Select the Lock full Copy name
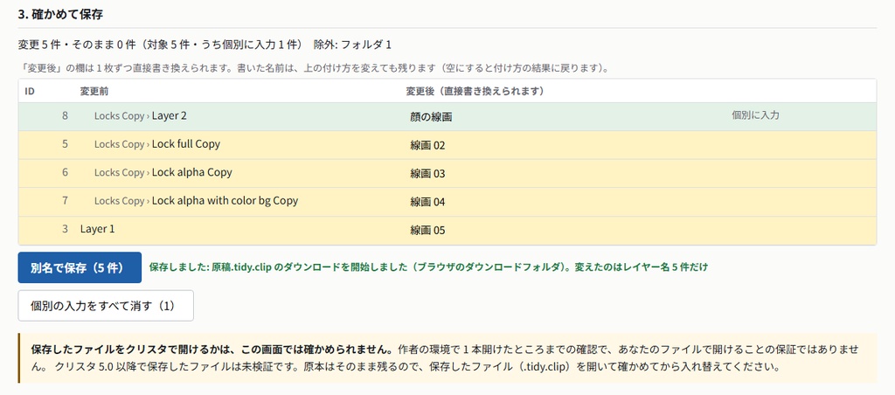895x395 pixels. [185, 144]
